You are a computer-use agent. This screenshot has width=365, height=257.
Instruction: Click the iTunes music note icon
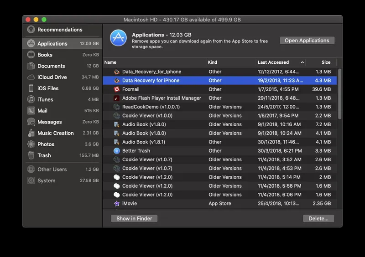coord(31,99)
